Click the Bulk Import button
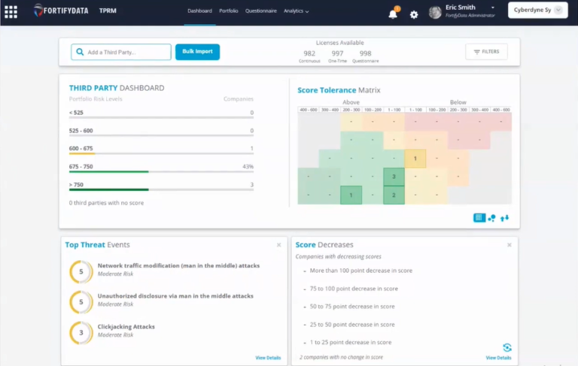 point(197,52)
